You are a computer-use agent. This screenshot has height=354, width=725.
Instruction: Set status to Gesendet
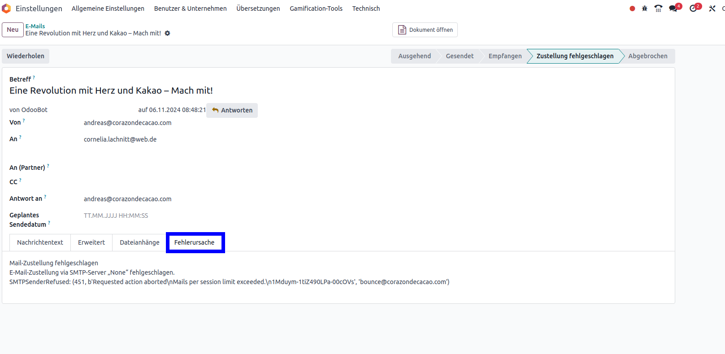point(460,56)
